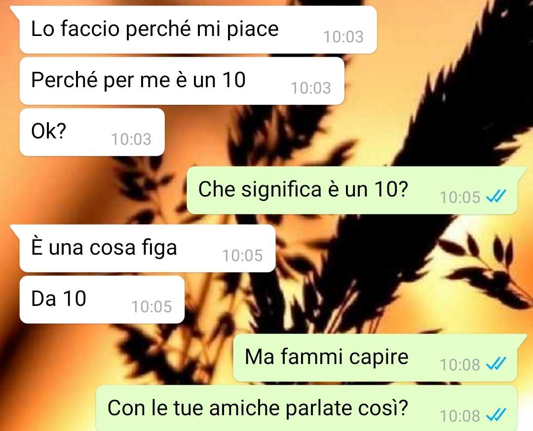Select the sent message 'Che significa è un 10?'
The width and height of the screenshot is (533, 431).
[352, 190]
